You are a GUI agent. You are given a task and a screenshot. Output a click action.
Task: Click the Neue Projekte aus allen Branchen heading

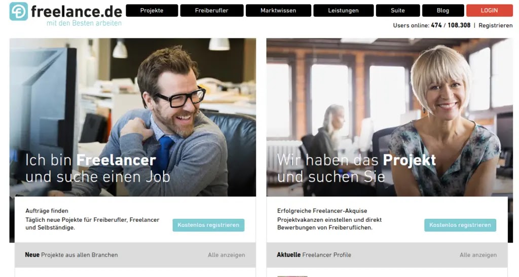click(x=71, y=255)
